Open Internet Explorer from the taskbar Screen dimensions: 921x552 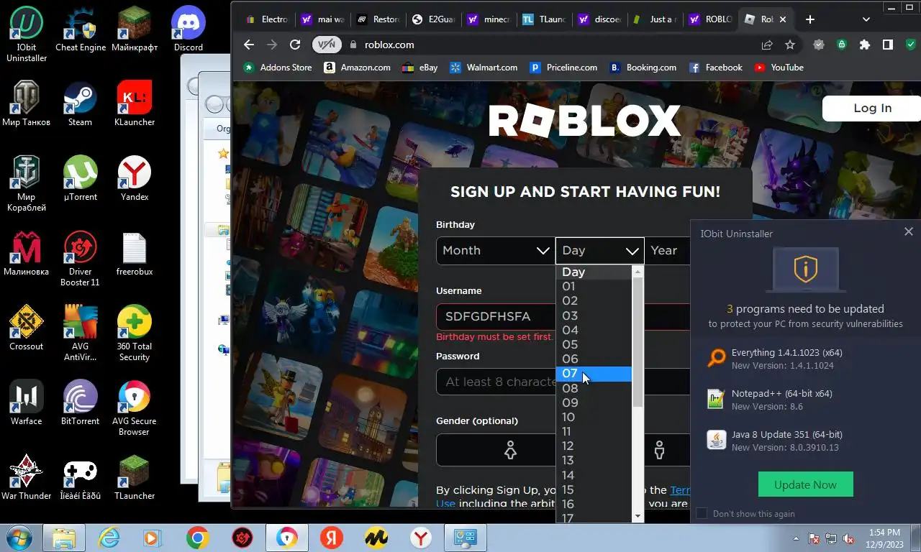click(x=109, y=538)
